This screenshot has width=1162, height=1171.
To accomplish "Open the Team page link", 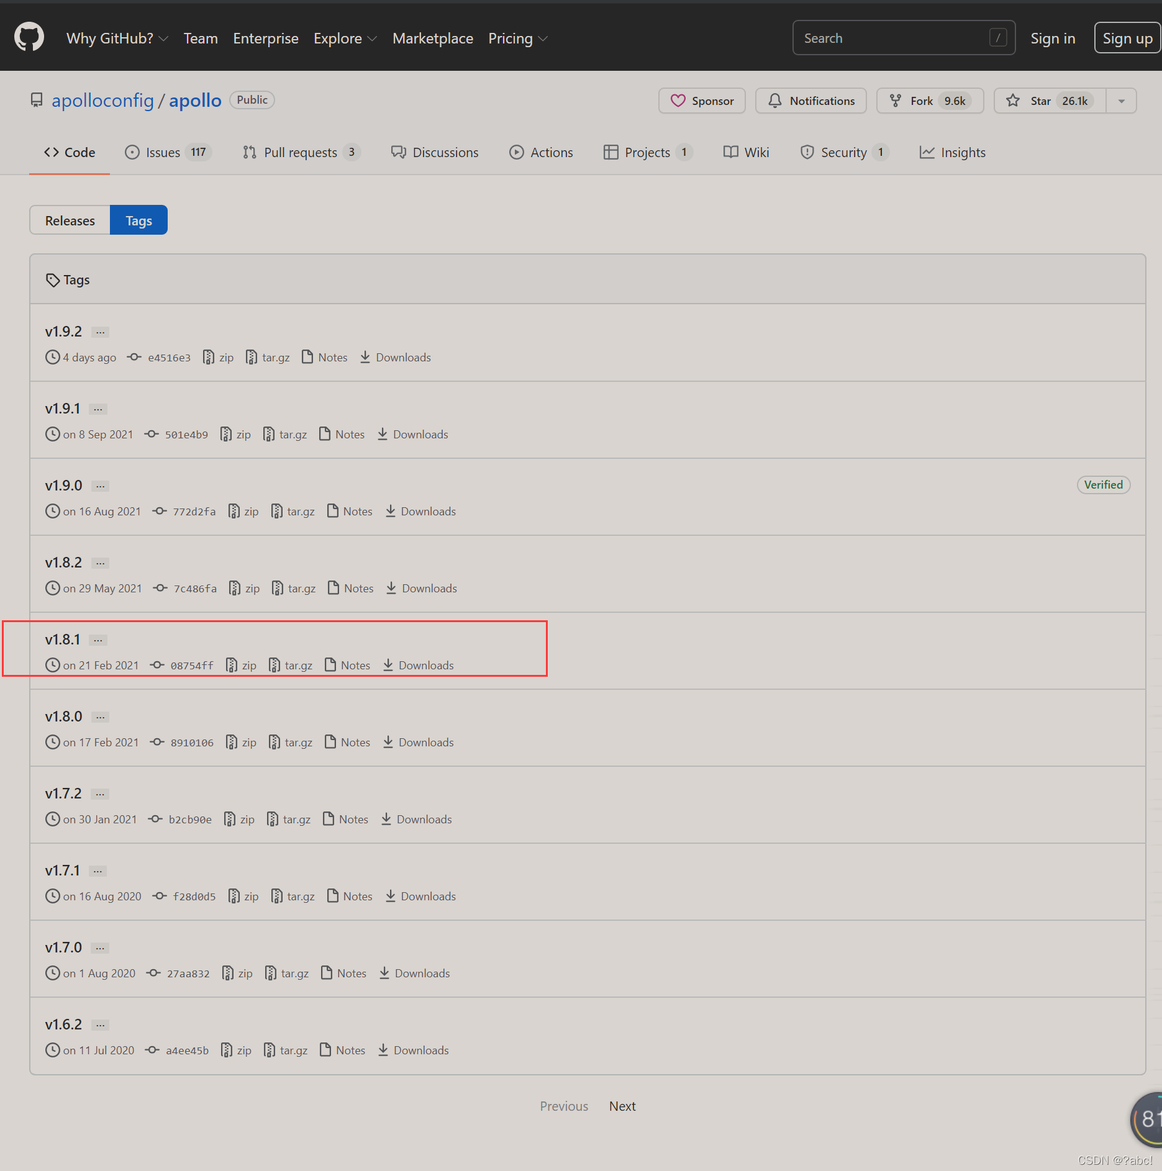I will coord(201,38).
